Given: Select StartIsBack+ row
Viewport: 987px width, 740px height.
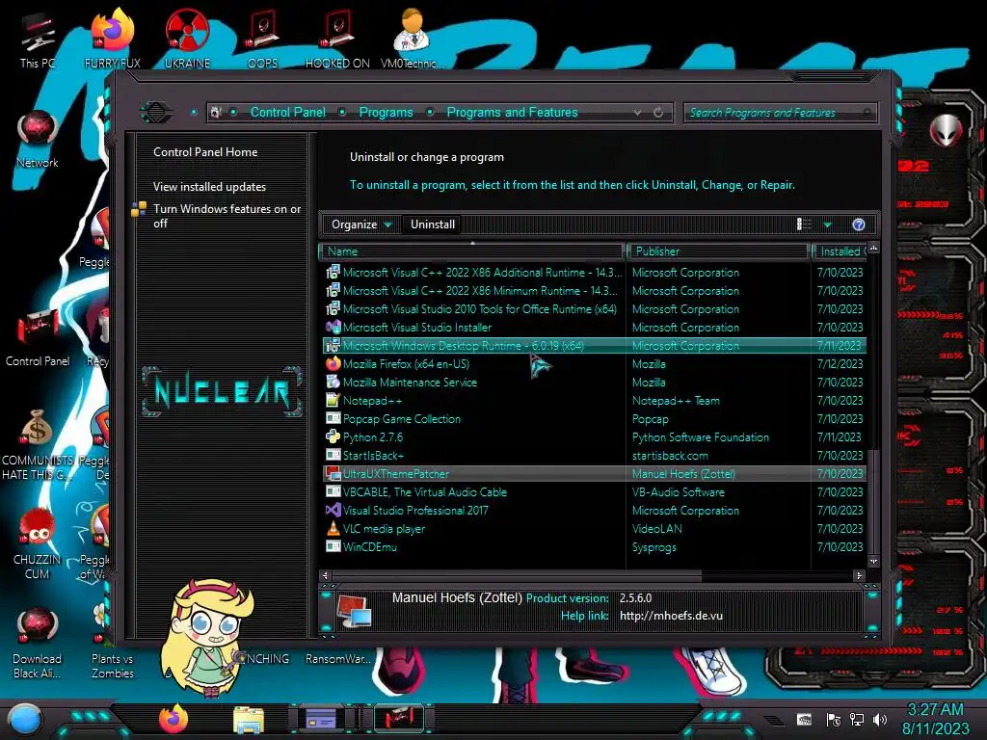Looking at the screenshot, I should pos(594,455).
